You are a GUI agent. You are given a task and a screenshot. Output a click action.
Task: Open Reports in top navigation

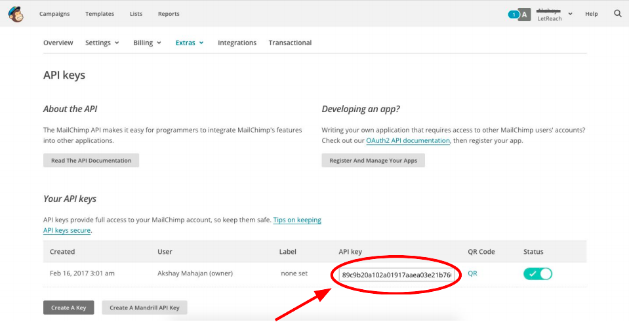(x=169, y=14)
